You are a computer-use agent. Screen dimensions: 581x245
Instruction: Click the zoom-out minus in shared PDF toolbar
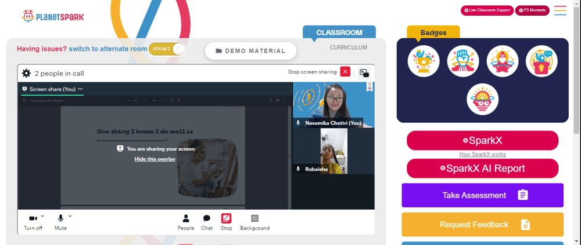click(x=146, y=100)
